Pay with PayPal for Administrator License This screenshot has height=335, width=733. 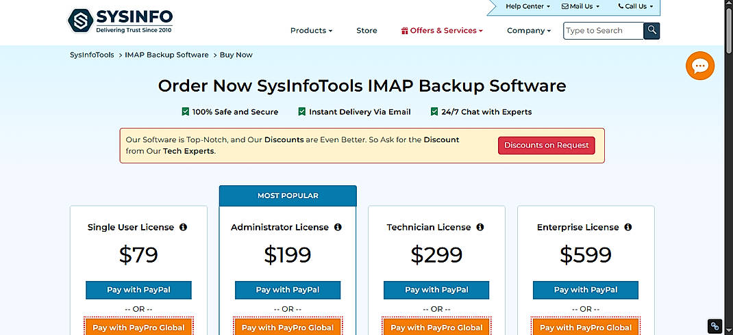pyautogui.click(x=288, y=290)
